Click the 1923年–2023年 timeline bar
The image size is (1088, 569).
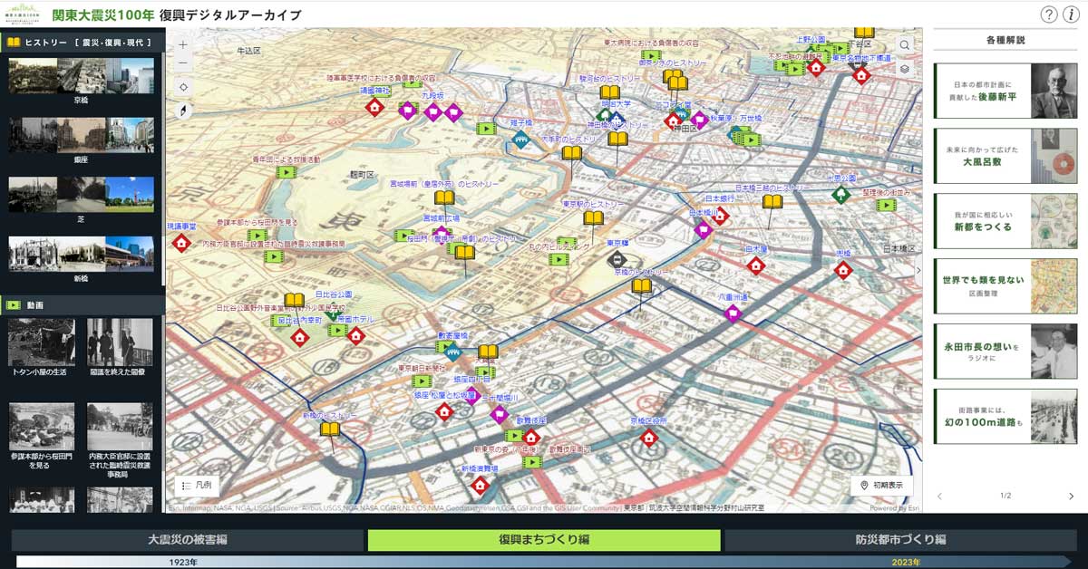[x=544, y=562]
